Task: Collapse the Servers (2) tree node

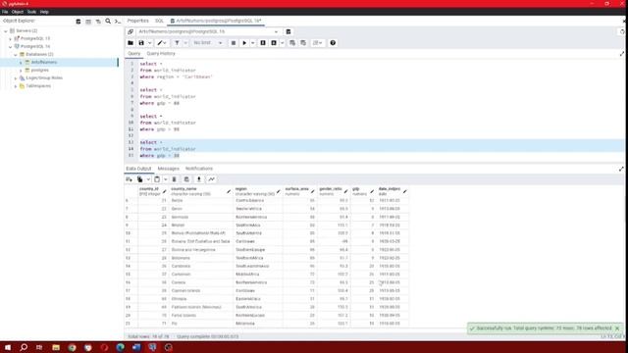Action: (6, 30)
